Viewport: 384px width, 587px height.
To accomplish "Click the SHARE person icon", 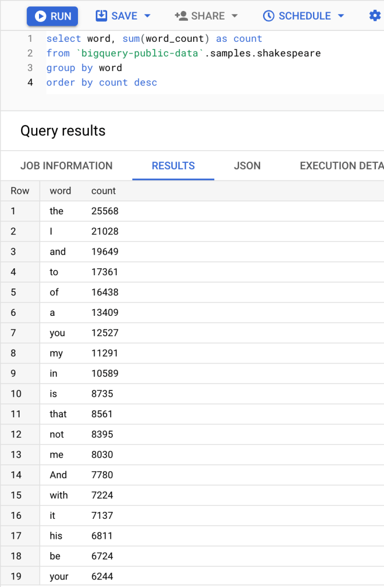I will tap(181, 16).
